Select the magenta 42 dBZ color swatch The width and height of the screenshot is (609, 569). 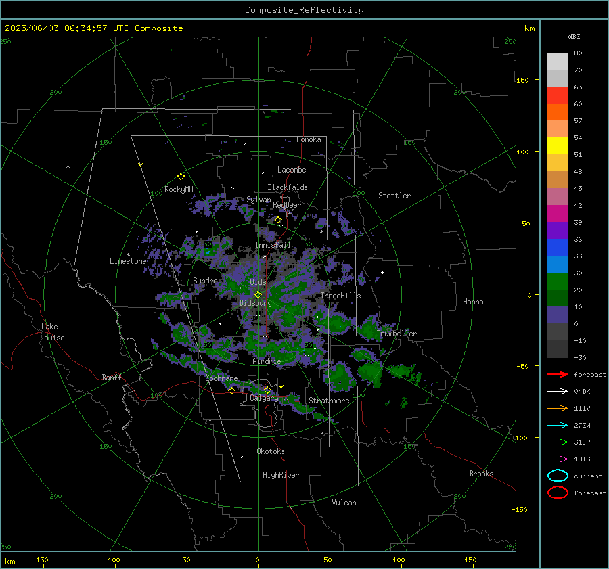pyautogui.click(x=558, y=213)
